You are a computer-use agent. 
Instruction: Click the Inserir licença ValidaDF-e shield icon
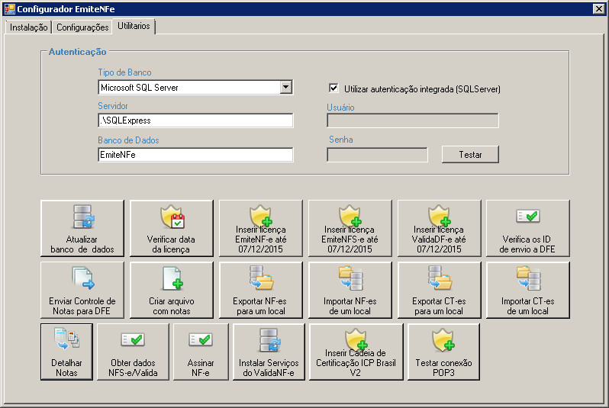tap(440, 216)
